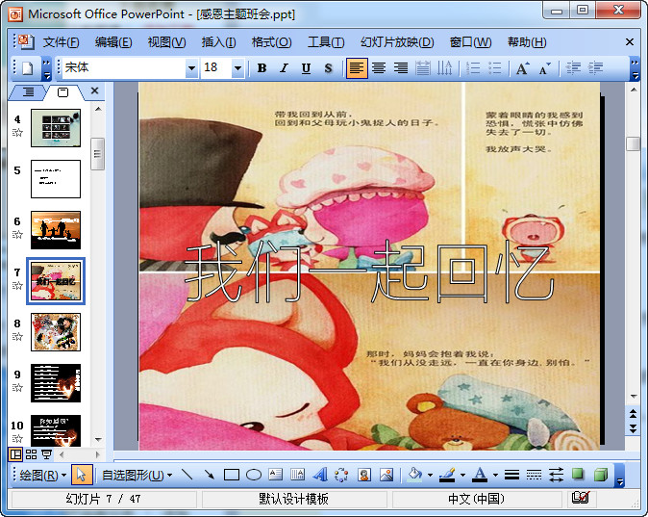Select slide 4 thumbnail
This screenshot has width=648, height=517.
[56, 128]
